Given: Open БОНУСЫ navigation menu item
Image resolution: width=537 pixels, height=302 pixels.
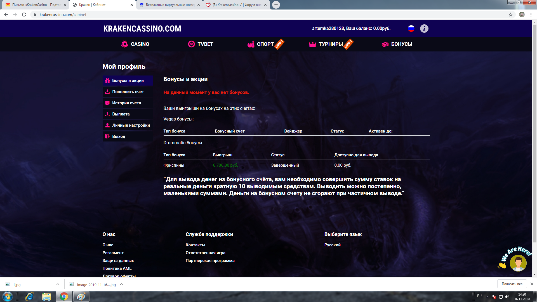Looking at the screenshot, I should (x=397, y=44).
